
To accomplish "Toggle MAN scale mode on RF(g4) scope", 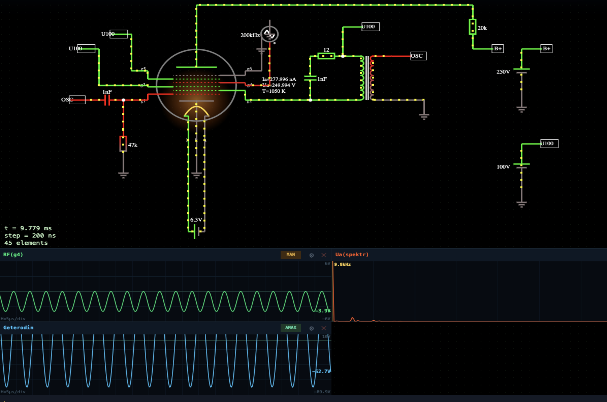I will [291, 255].
